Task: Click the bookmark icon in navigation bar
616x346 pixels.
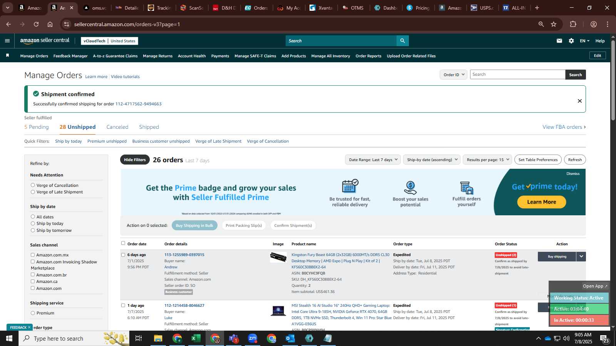Action: point(7,56)
